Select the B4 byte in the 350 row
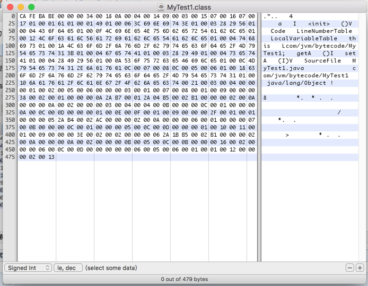This screenshot has height=286, width=368. (x=71, y=120)
